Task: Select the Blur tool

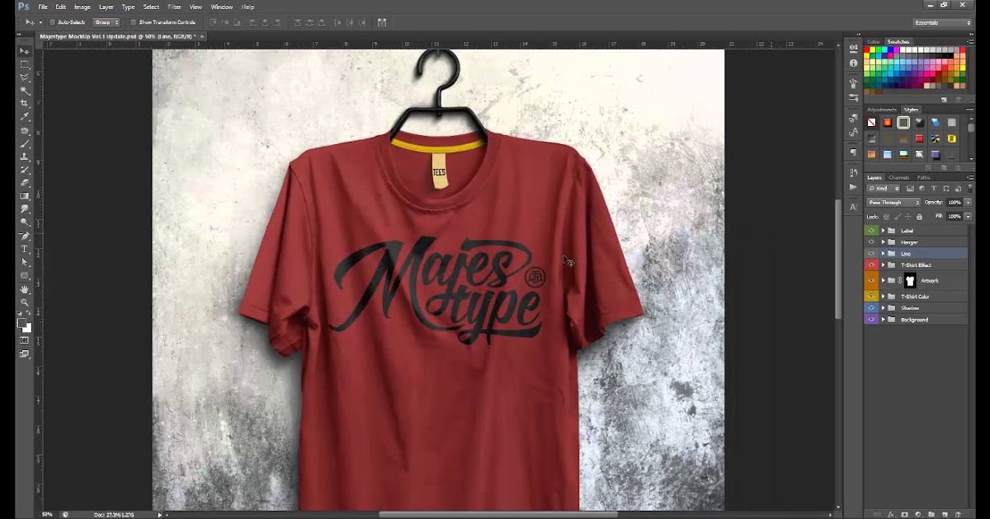Action: pyautogui.click(x=25, y=209)
